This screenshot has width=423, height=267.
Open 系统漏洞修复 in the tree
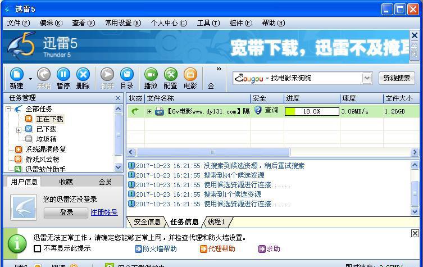(x=46, y=150)
